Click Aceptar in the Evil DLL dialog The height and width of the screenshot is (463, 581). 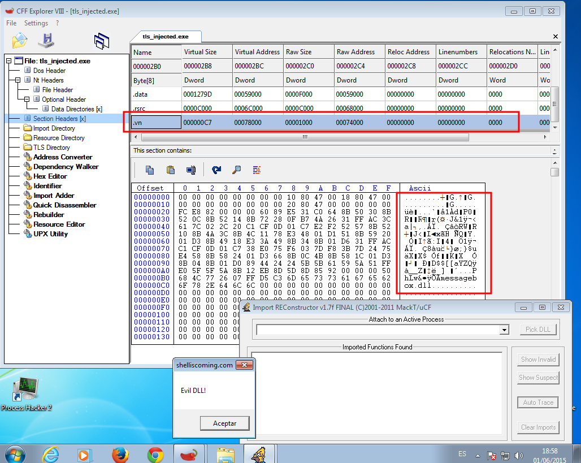pos(225,423)
